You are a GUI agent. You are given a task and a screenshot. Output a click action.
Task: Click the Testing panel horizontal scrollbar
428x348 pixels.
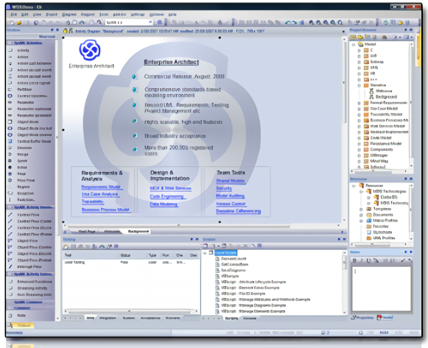[131, 311]
